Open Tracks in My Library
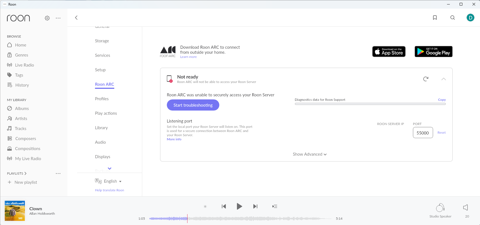This screenshot has height=225, width=480. (x=16, y=129)
